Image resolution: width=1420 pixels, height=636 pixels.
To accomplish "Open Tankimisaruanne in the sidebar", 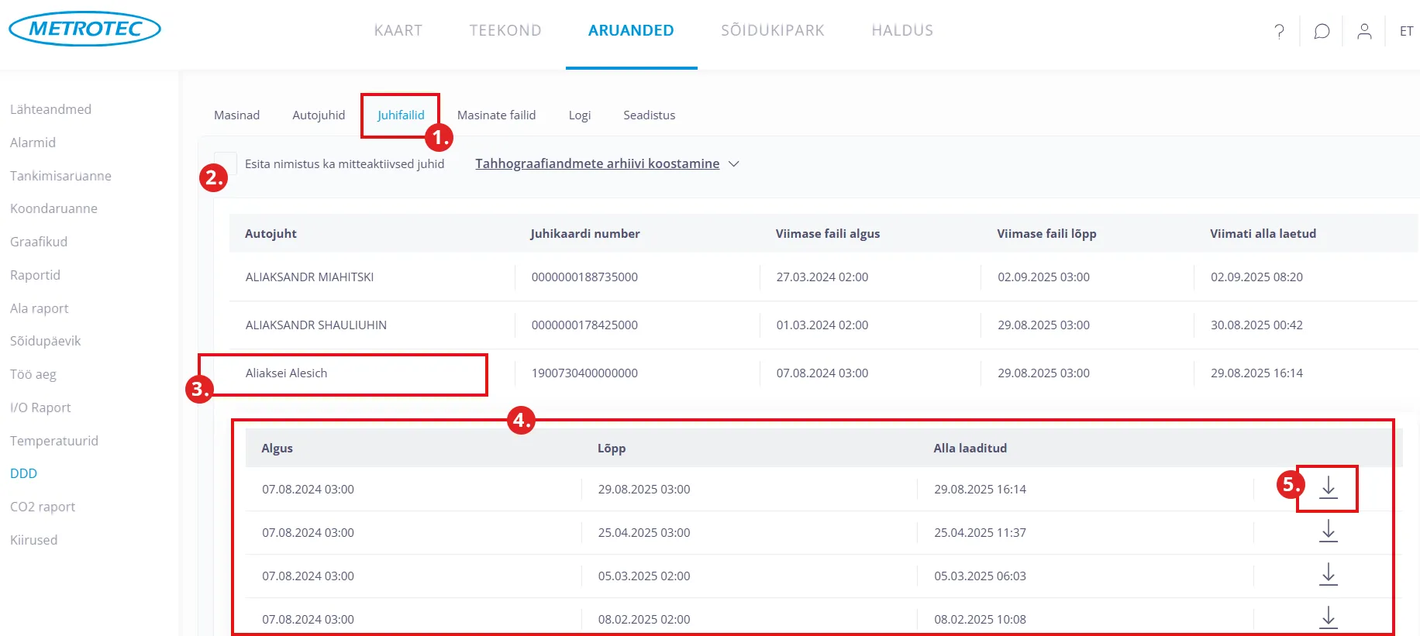I will [60, 176].
